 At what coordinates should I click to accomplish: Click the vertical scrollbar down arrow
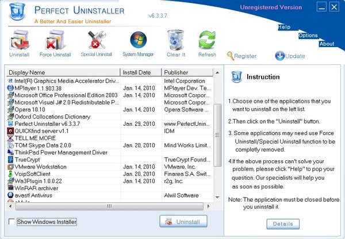tap(217, 197)
